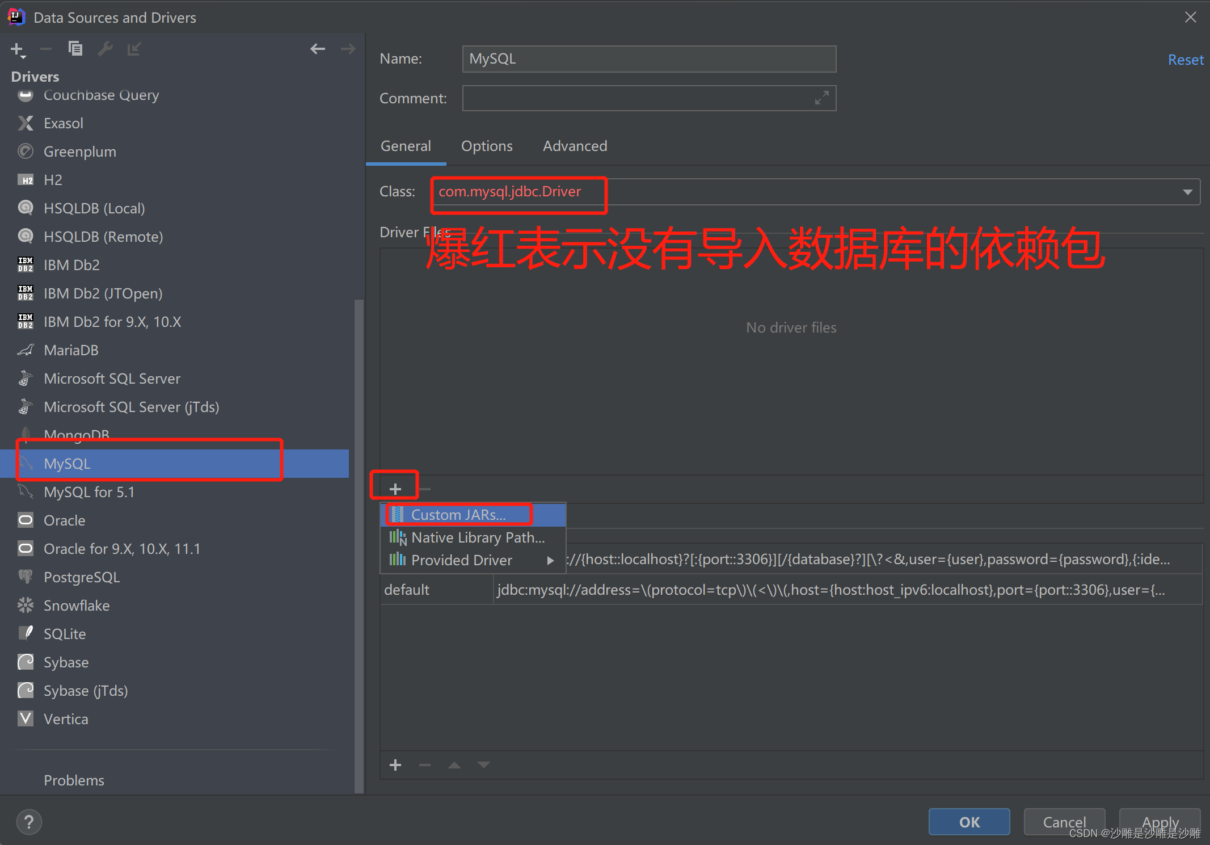Viewport: 1210px width, 845px height.
Task: Select Oracle for 9.X, 10.X, 11.1 driver
Action: (x=175, y=549)
